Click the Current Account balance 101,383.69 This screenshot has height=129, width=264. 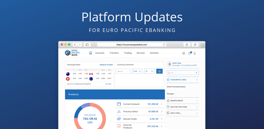point(153,104)
